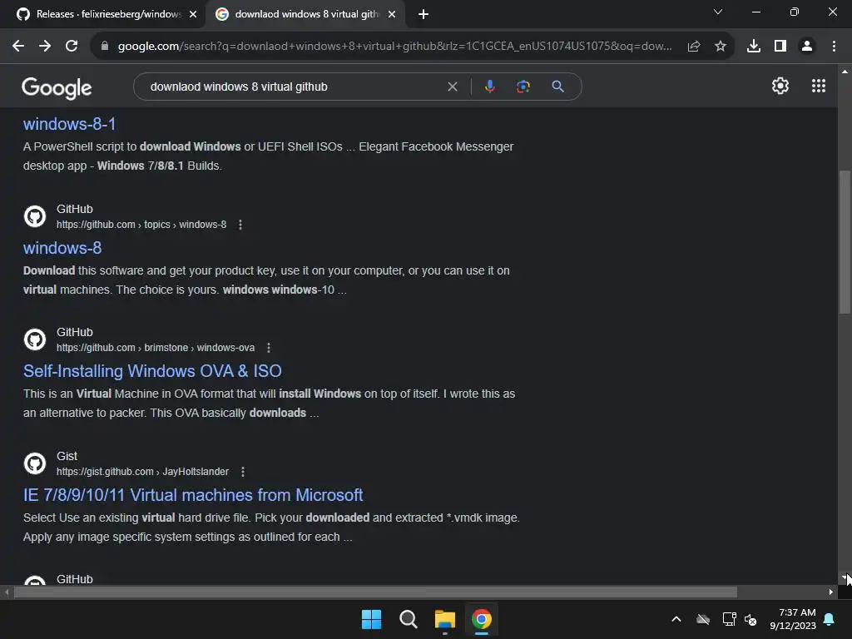Screen dimensions: 852x639
Task: Click OneDrive cloud tray icon
Action: (x=703, y=619)
